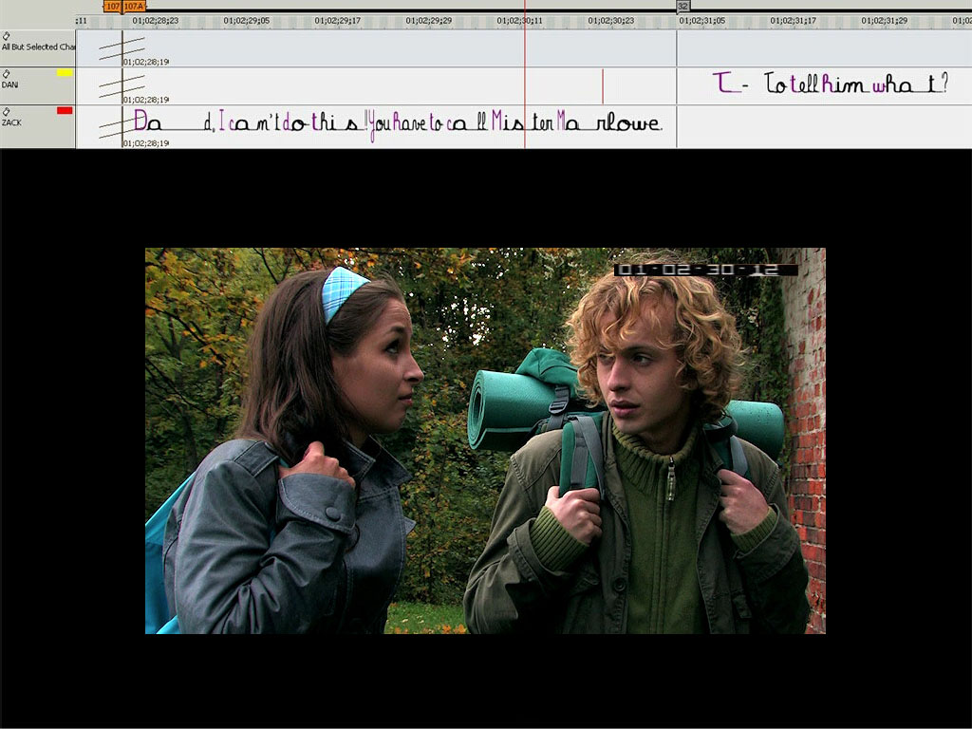Click the gray 32 shot marker

point(682,7)
